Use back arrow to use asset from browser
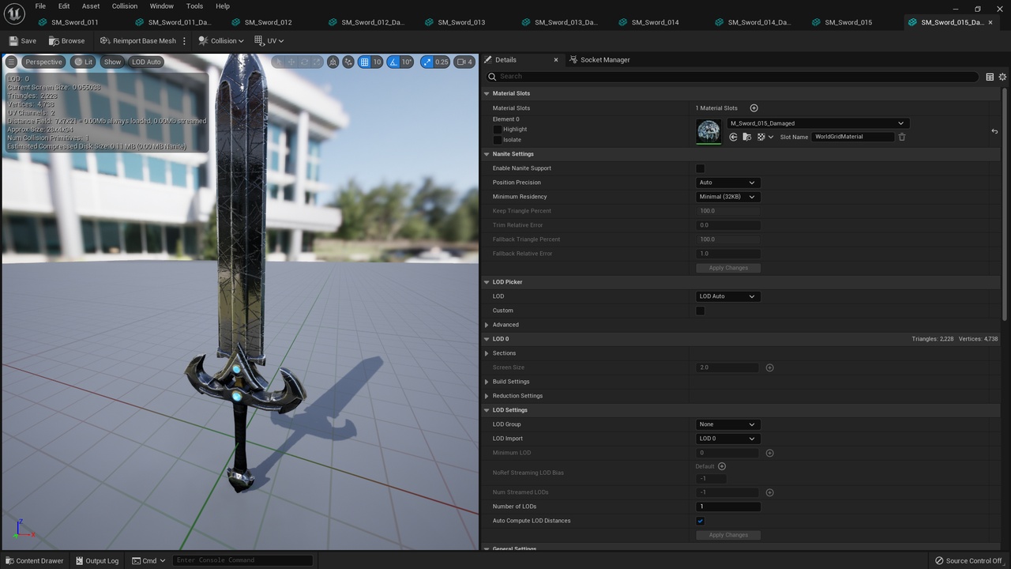 pos(733,137)
